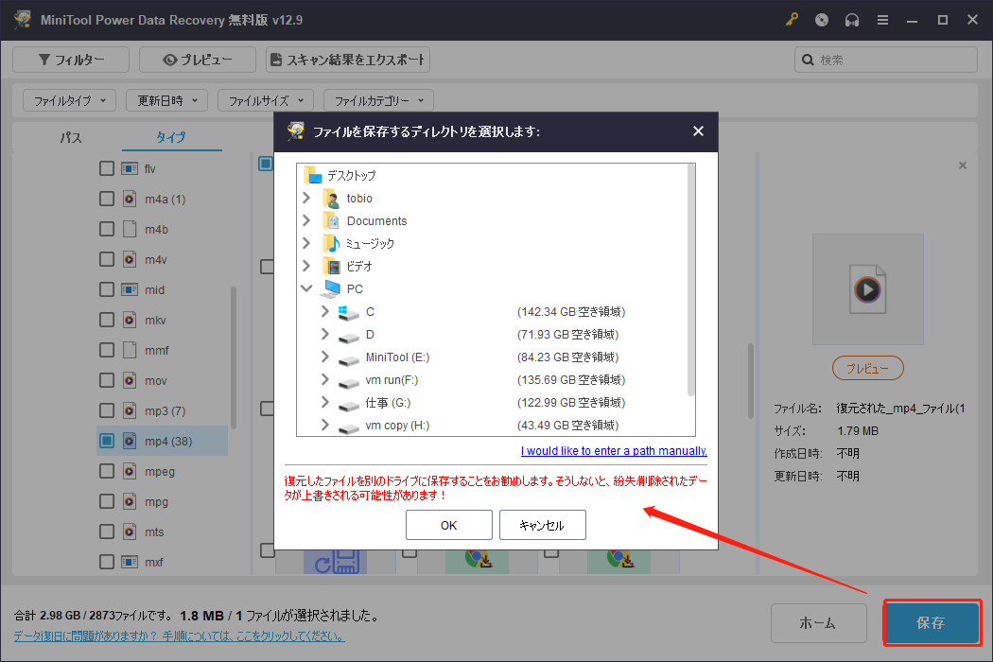993x662 pixels.
Task: Switch to the タイプ tab
Action: pyautogui.click(x=171, y=137)
